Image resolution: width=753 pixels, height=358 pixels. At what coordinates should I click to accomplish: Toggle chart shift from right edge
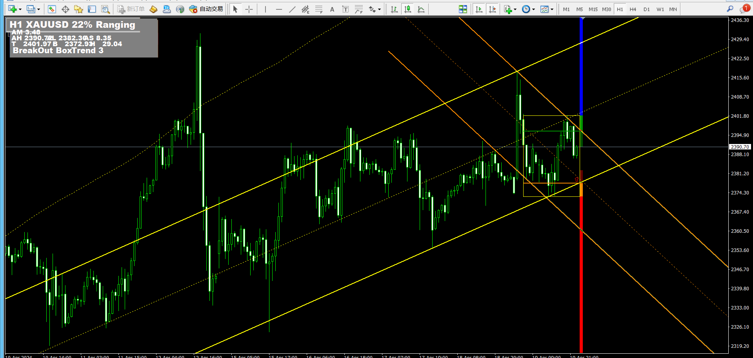492,9
